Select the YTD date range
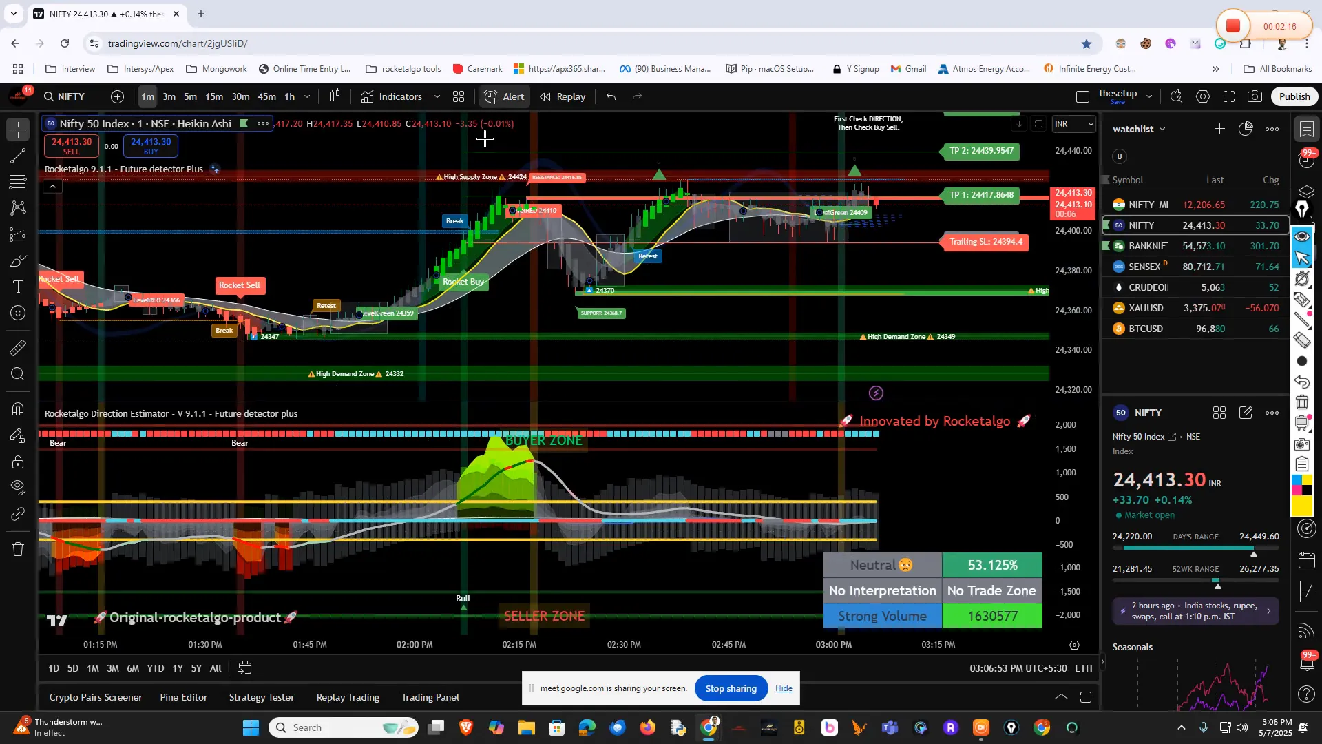Screen dimensions: 1322x744 click(x=156, y=668)
